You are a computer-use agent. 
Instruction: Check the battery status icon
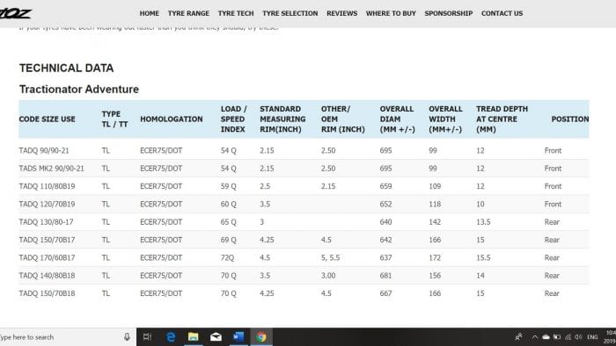click(x=557, y=337)
